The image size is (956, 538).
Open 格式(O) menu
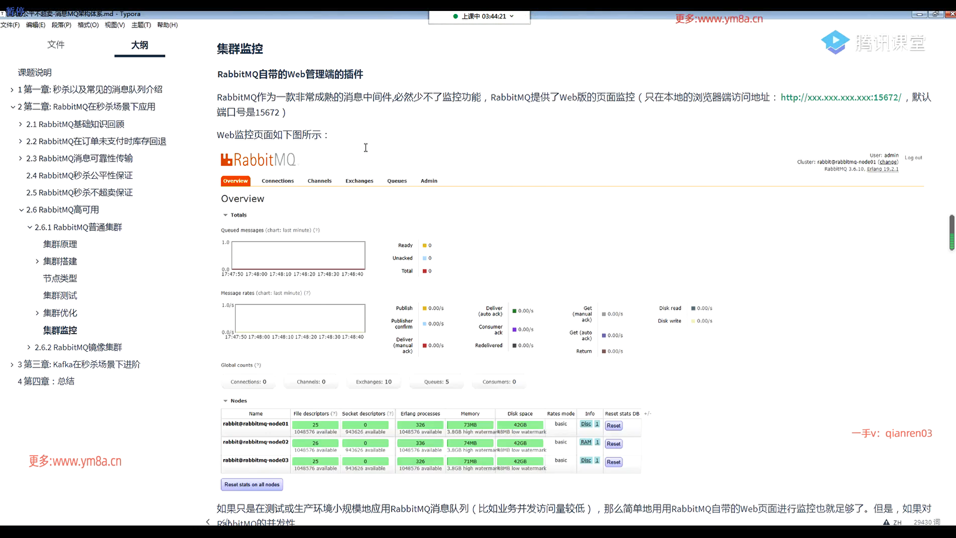[88, 25]
